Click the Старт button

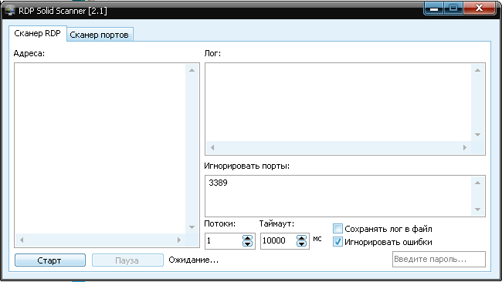tap(50, 260)
